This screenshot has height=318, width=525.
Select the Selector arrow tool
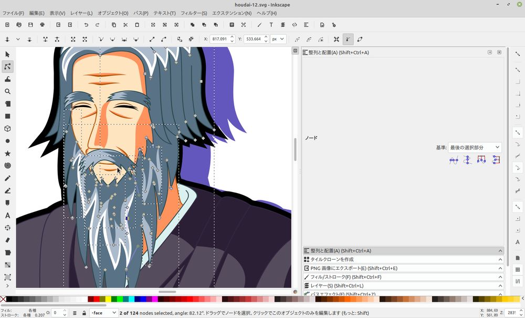[7, 54]
